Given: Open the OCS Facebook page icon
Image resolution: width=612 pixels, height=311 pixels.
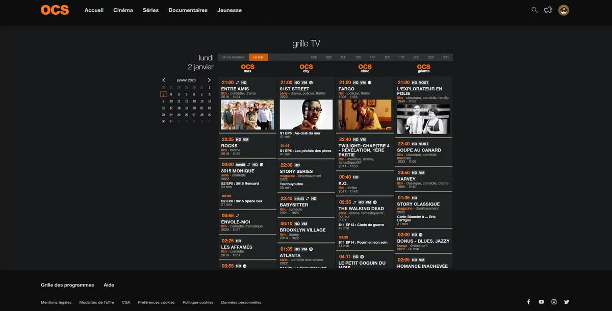Looking at the screenshot, I should click(x=528, y=302).
